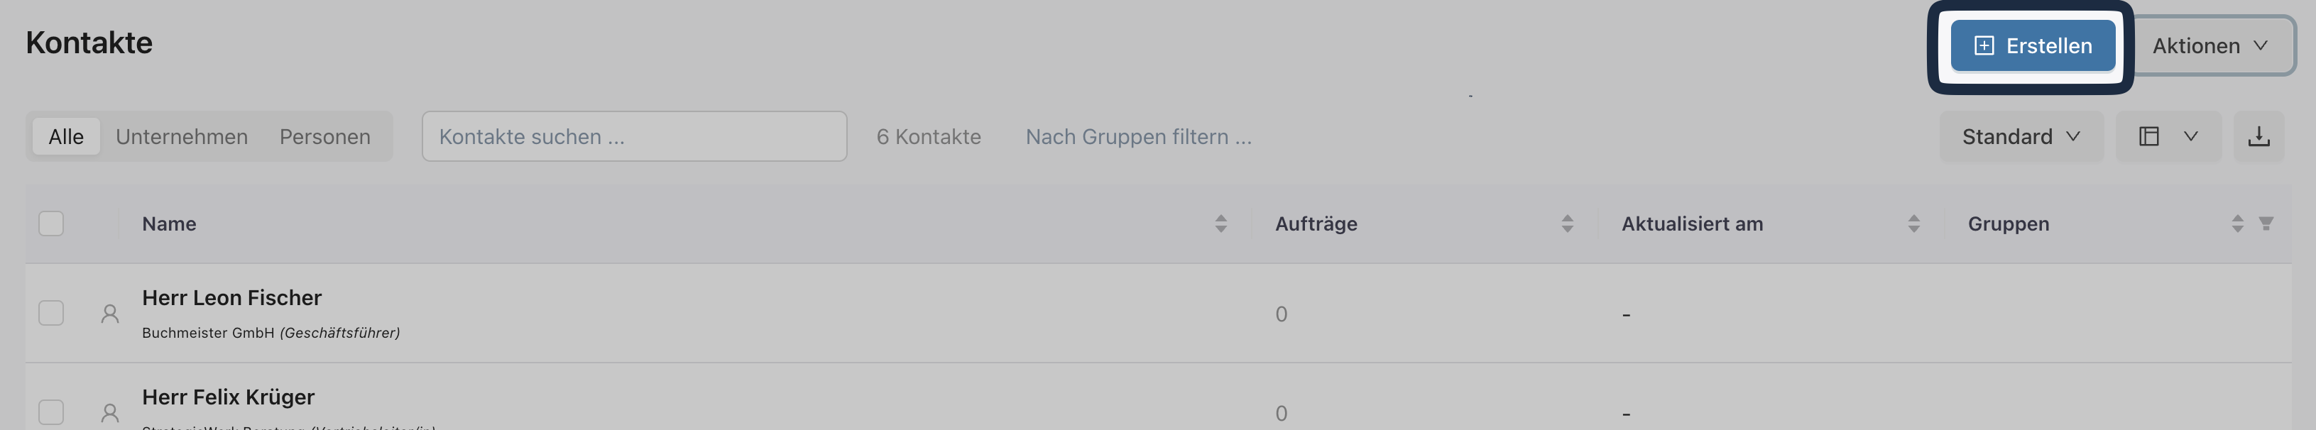Open the Nach Gruppen filtern field
Screen dimensions: 2316x430
coord(1138,136)
